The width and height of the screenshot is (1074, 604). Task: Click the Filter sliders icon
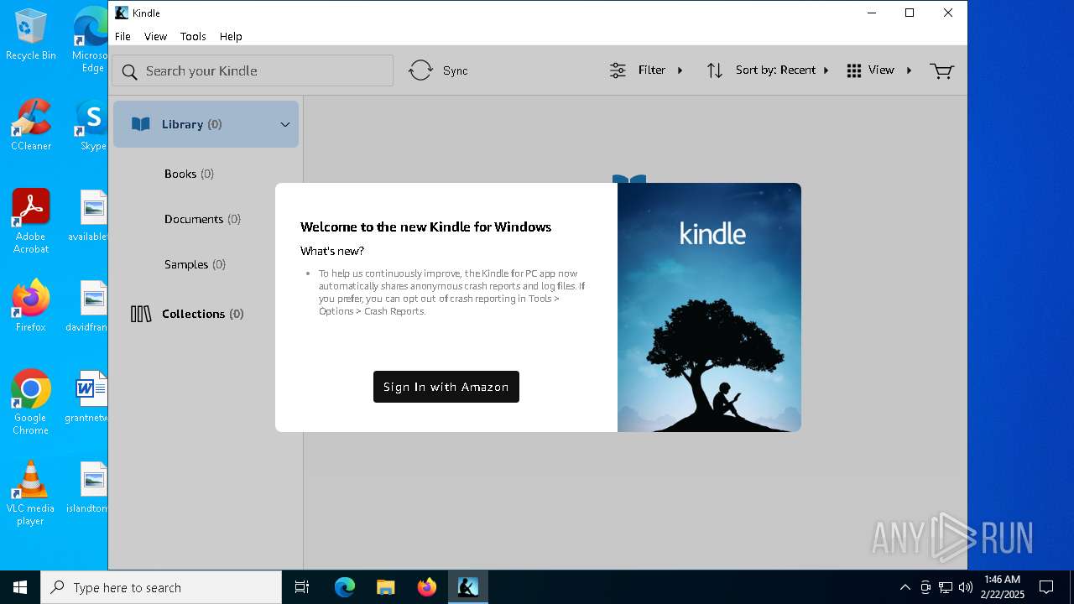618,70
